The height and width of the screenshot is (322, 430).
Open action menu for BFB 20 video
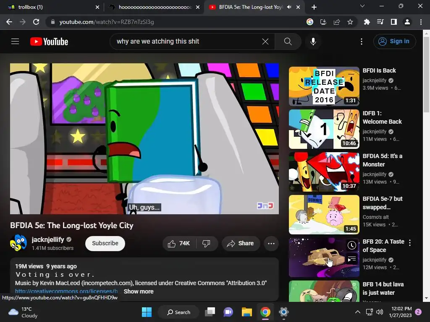pyautogui.click(x=410, y=243)
